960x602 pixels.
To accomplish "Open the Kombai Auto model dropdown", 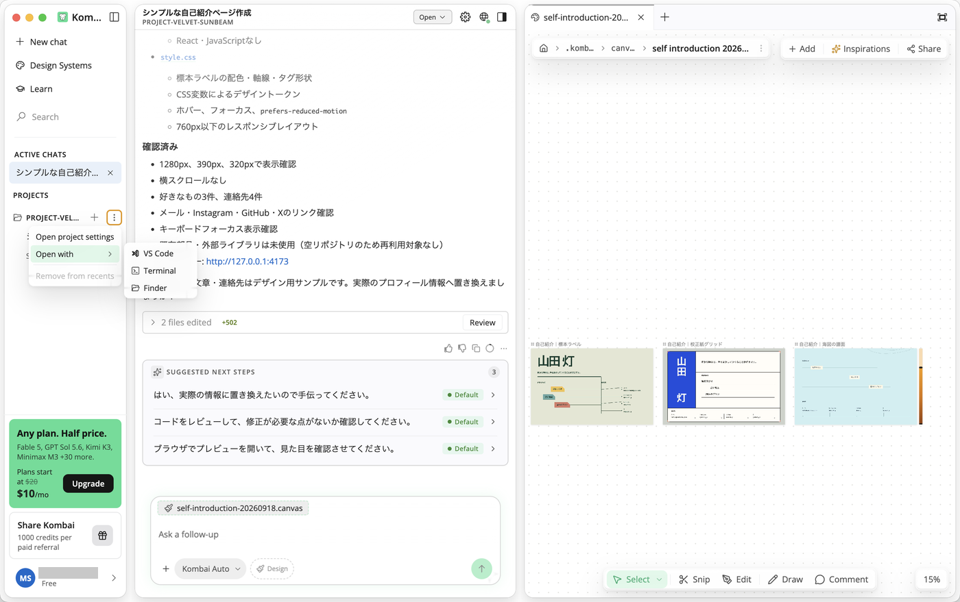I will pos(211,568).
